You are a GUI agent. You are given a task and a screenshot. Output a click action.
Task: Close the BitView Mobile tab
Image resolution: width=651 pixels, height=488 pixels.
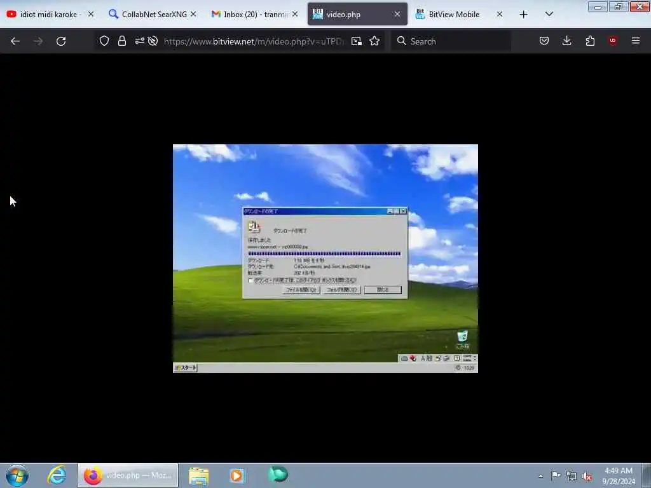coord(500,15)
